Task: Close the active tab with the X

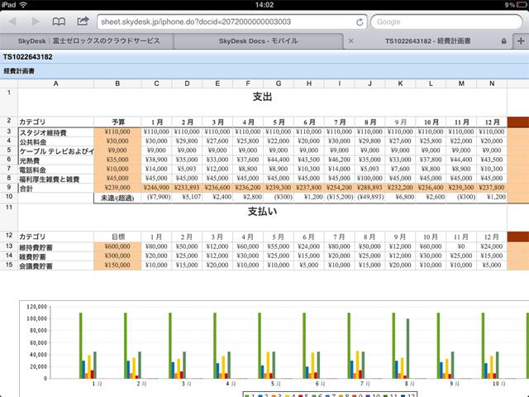Action: point(350,41)
